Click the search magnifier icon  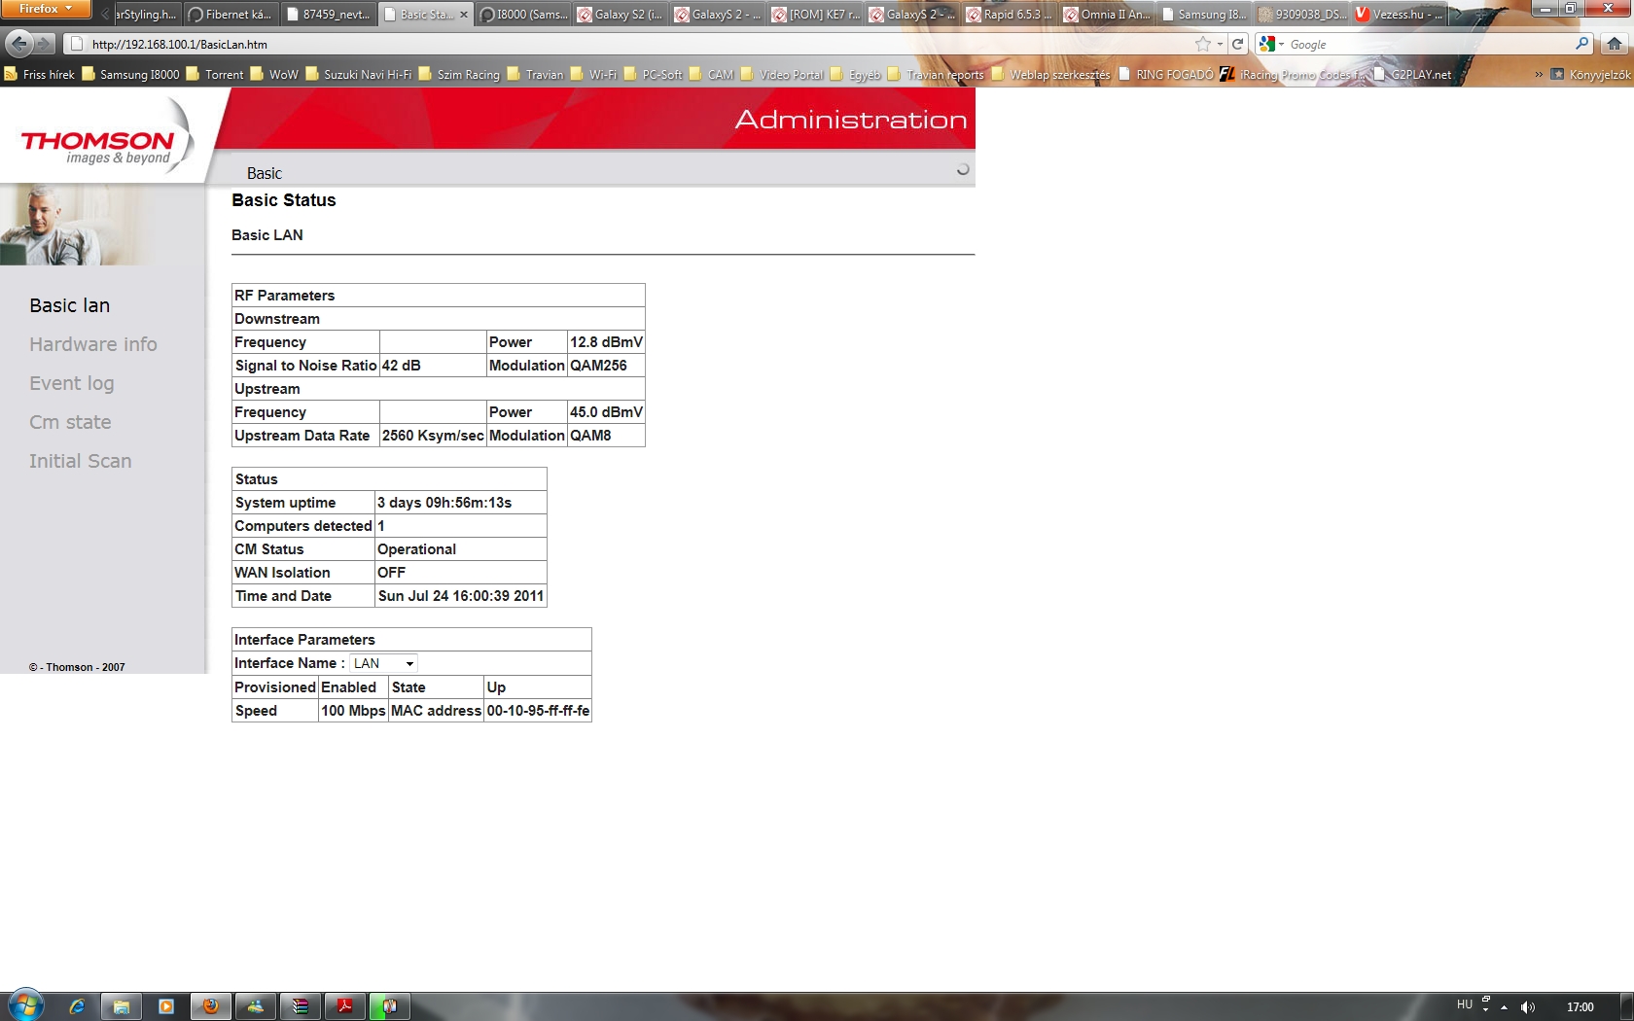click(1582, 44)
